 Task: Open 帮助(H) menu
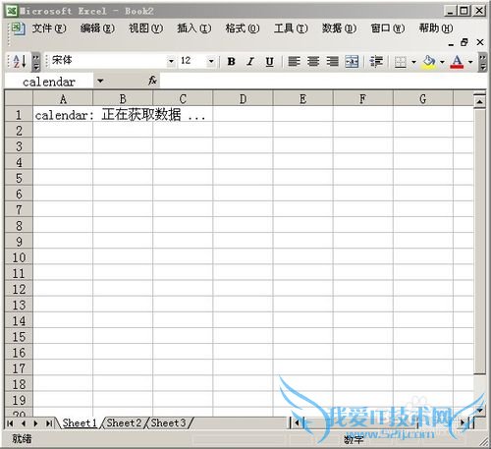point(436,28)
